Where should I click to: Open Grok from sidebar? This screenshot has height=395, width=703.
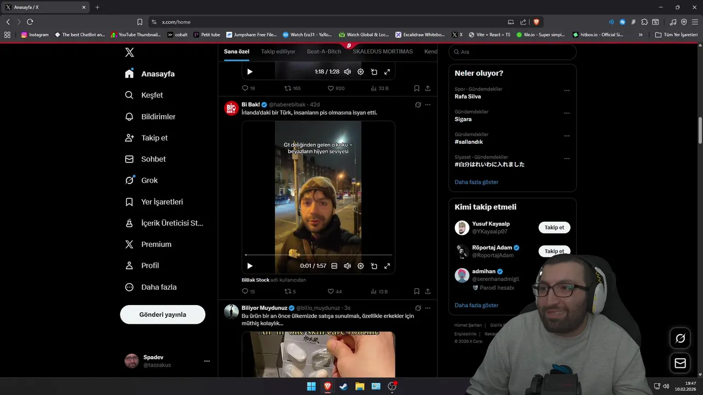coord(142,180)
